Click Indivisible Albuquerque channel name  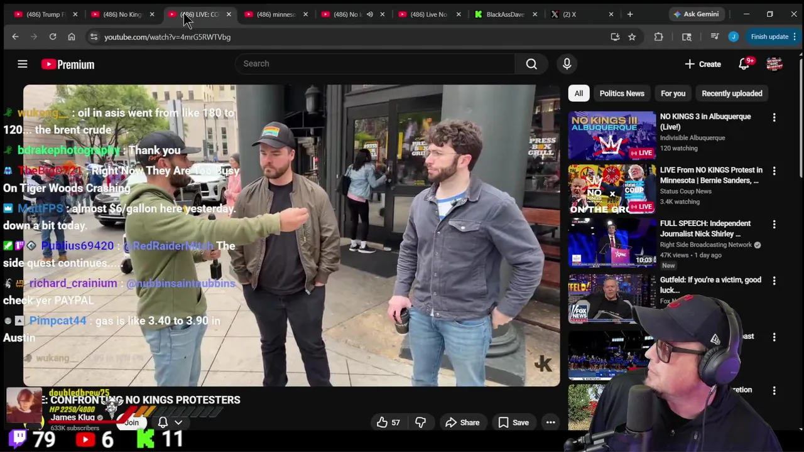692,137
